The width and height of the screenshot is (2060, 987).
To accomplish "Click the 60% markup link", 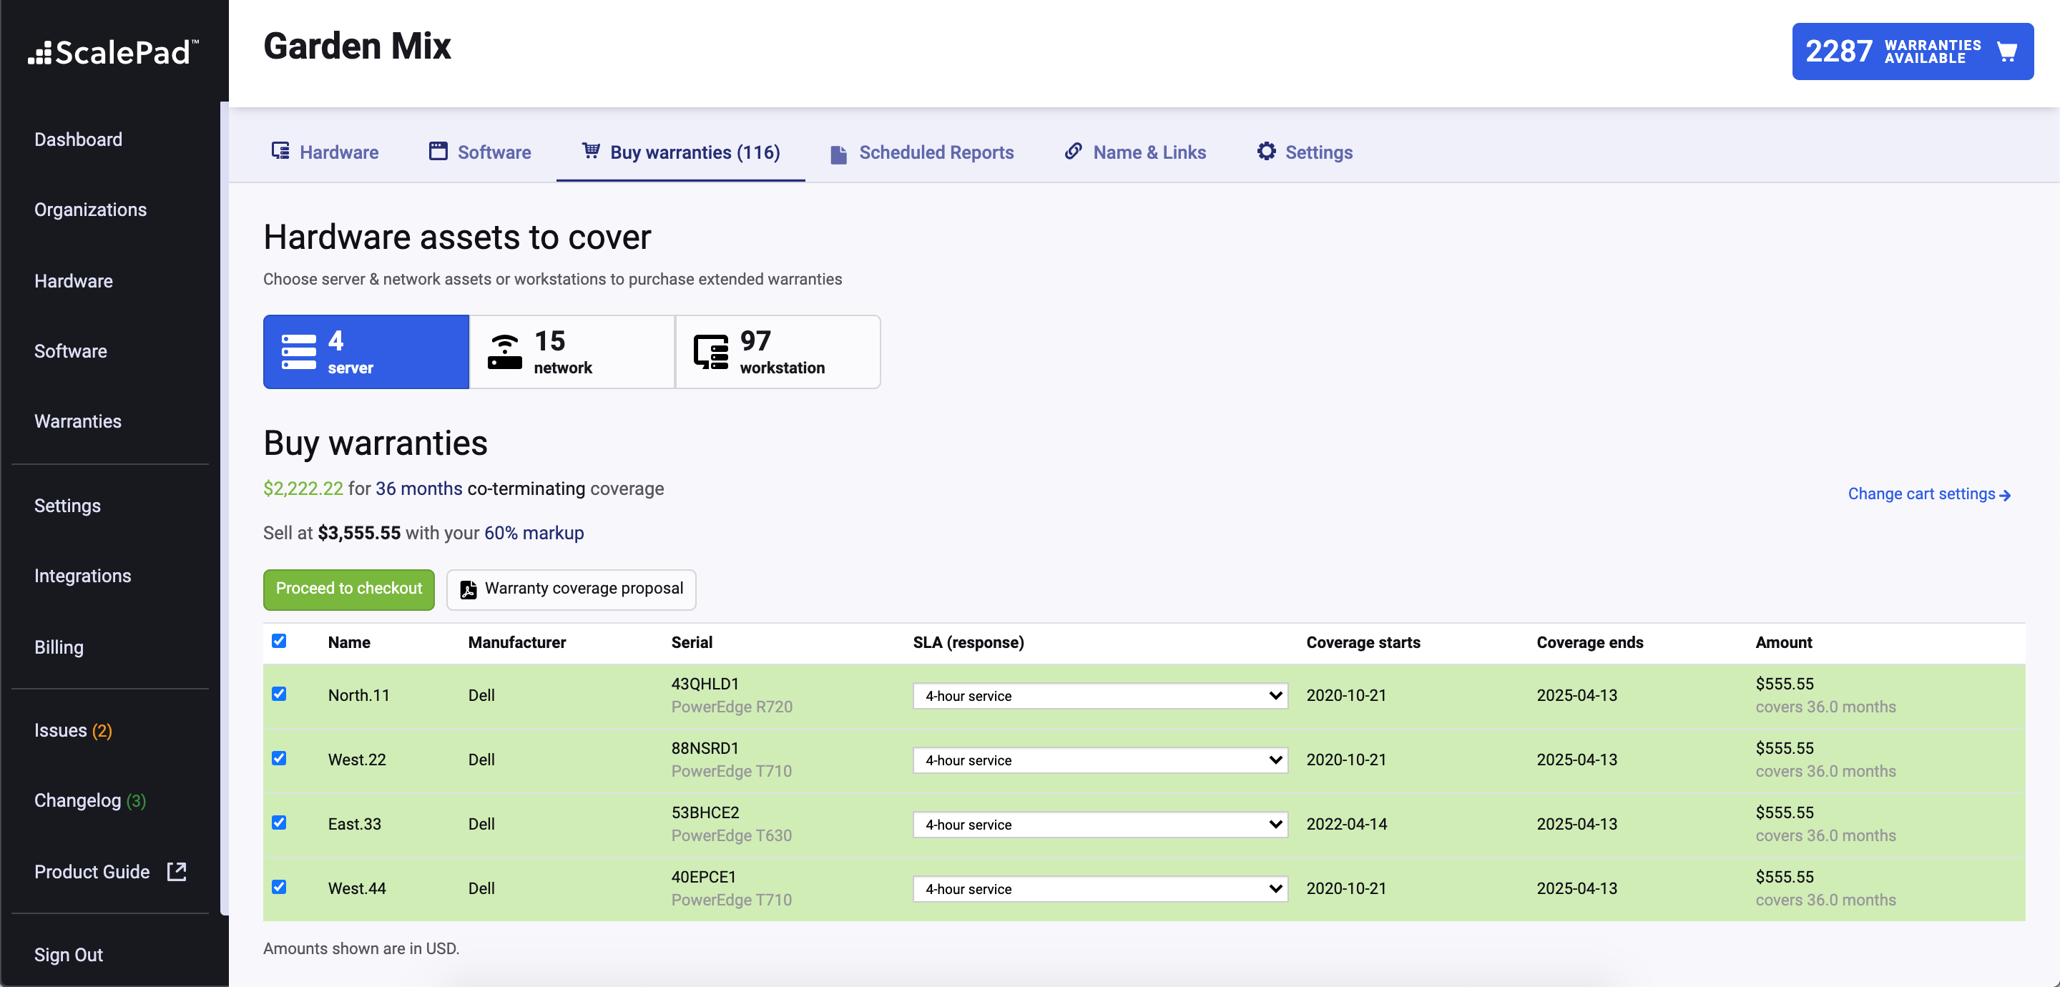I will (x=534, y=533).
